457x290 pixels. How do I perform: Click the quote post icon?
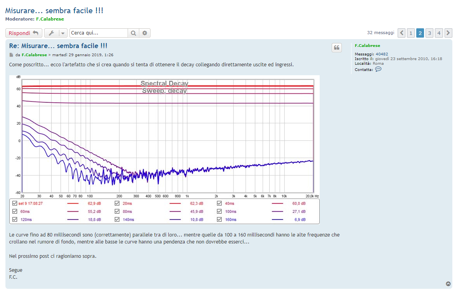(x=337, y=48)
